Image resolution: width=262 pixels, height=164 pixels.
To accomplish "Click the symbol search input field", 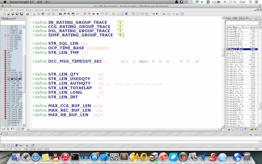I will pyautogui.click(x=13, y=23).
